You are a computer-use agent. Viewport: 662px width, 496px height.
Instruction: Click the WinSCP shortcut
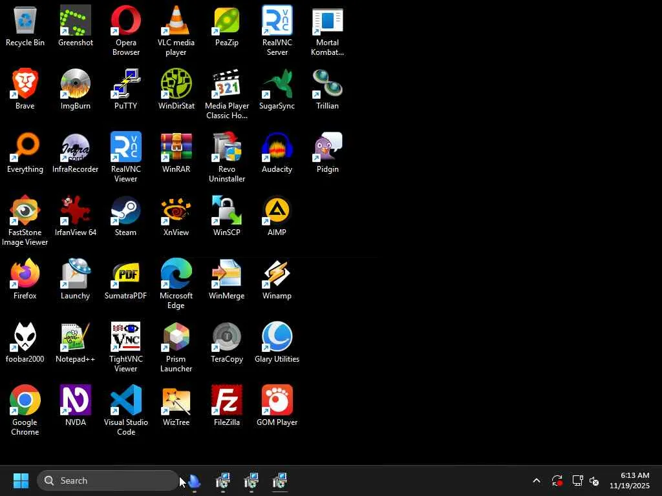[227, 216]
